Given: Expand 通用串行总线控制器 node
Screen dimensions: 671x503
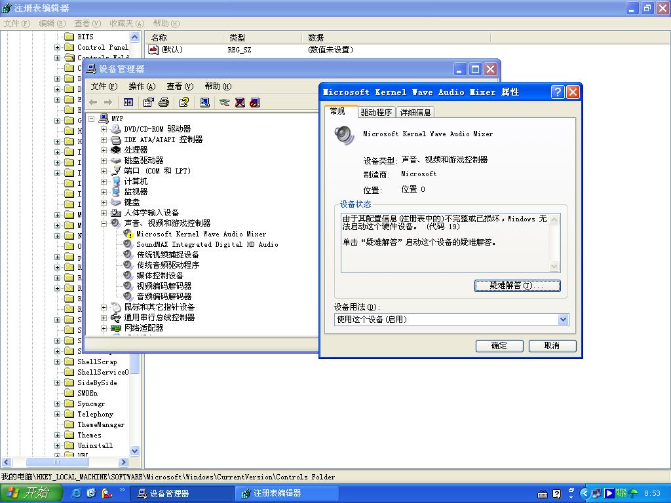Looking at the screenshot, I should [104, 318].
